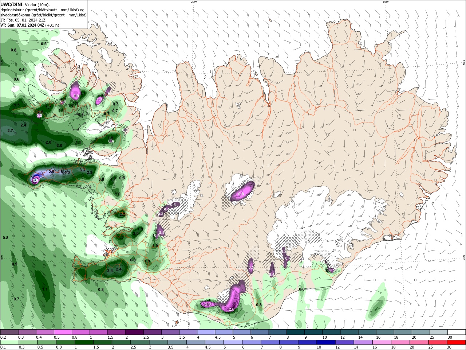Choose the gray-blue 3.5 rain legend swatch

point(178,342)
